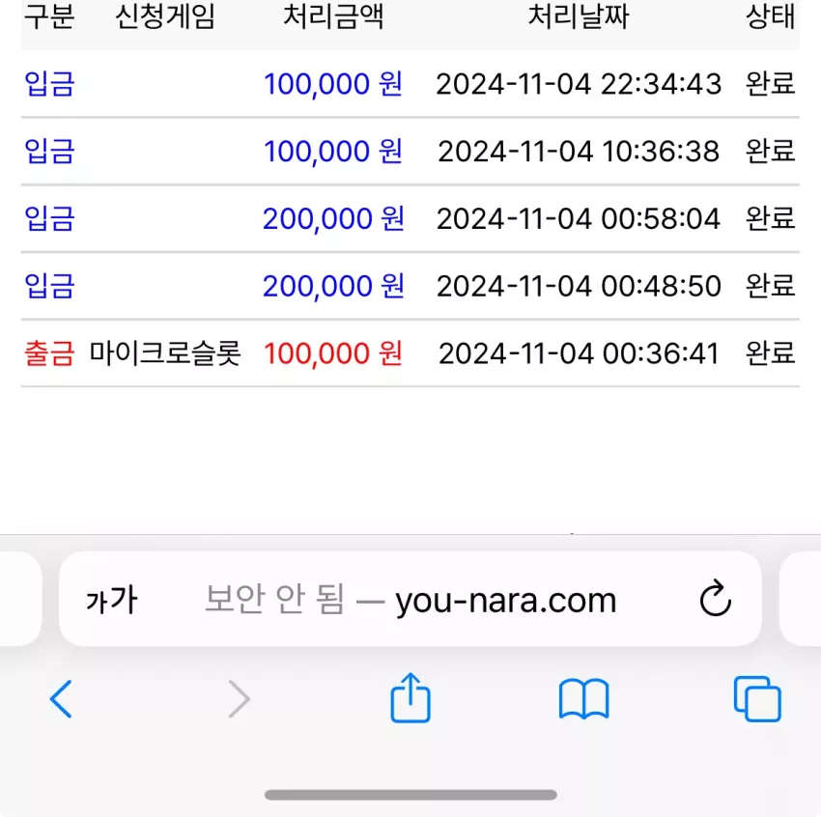Tap the Safari forward arrow
This screenshot has width=821, height=817.
(x=240, y=699)
